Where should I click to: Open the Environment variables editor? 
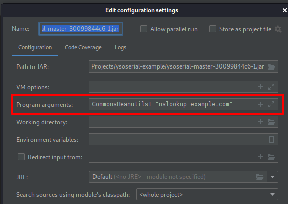(x=272, y=139)
